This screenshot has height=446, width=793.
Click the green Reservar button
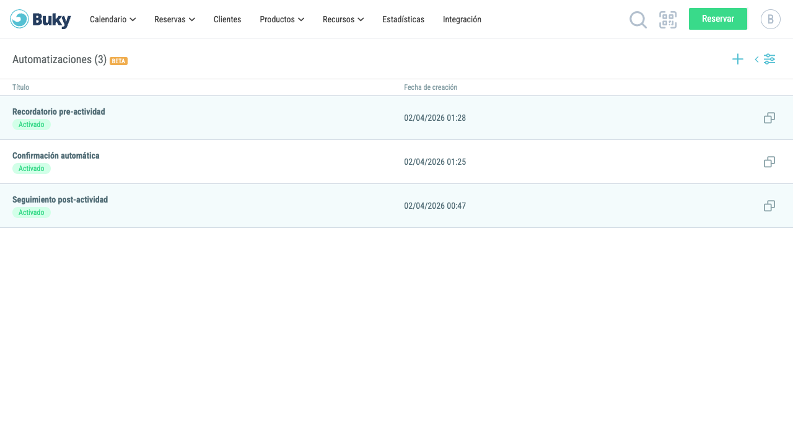(x=718, y=19)
